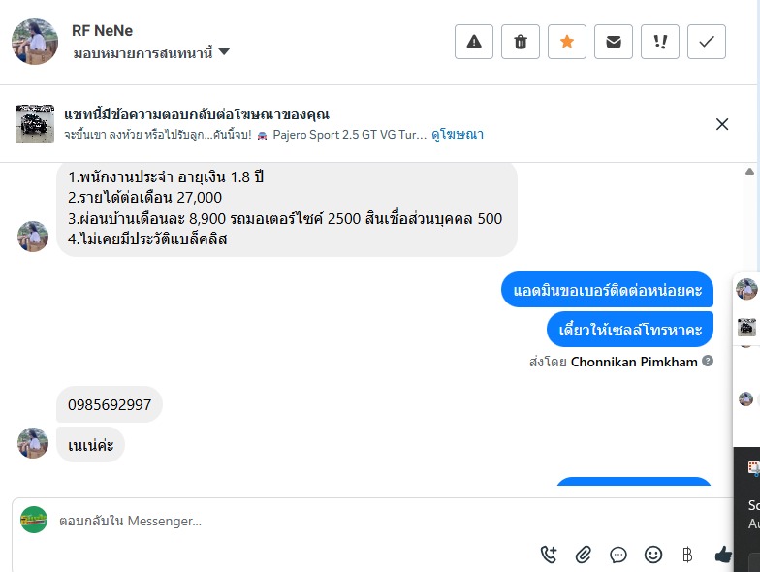Open saved replies speech bubble icon

coord(618,555)
